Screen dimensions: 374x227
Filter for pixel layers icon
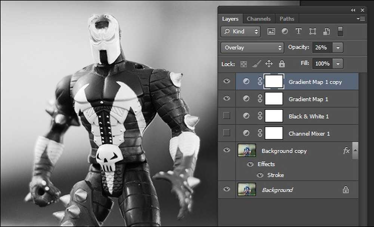click(271, 31)
